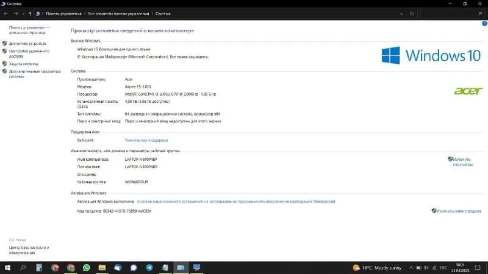This screenshot has width=488, height=274.
Task: Open the recent locations dropdown arrow
Action: point(23,14)
